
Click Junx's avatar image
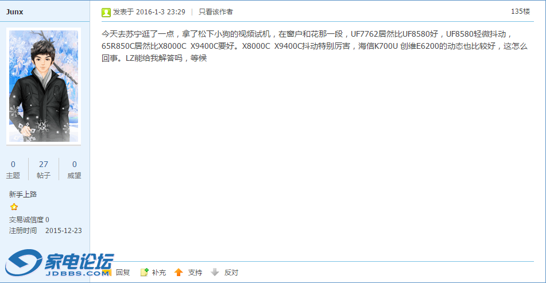point(44,86)
